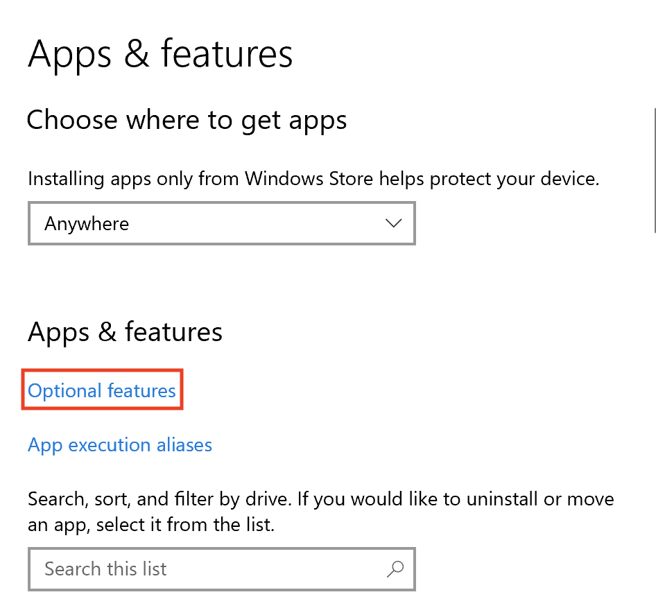The width and height of the screenshot is (656, 599).
Task: Click the App execution aliases blue text
Action: [x=119, y=444]
